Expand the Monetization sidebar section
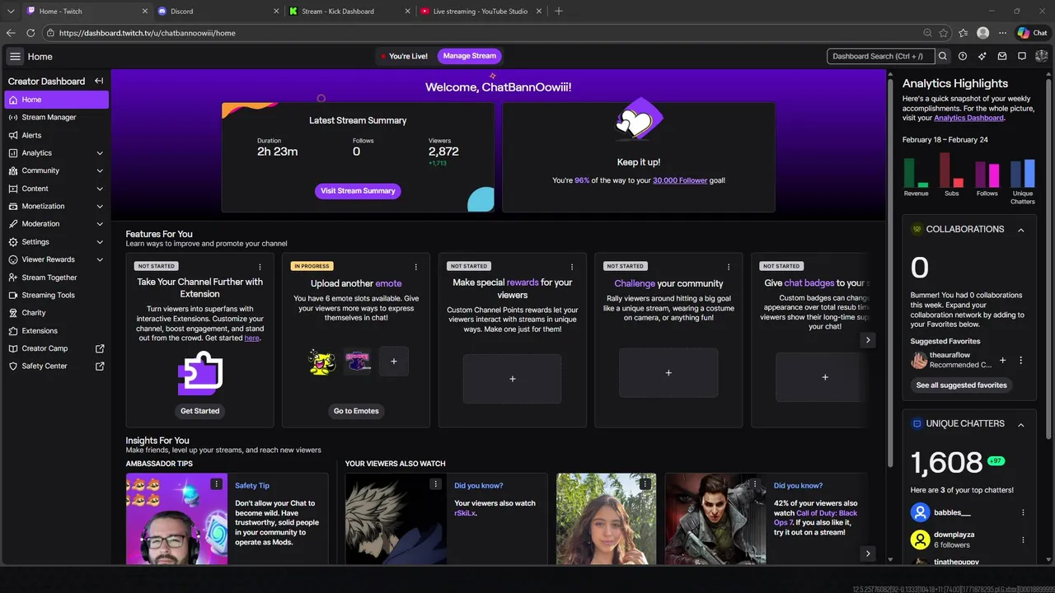The image size is (1055, 593). coord(100,206)
